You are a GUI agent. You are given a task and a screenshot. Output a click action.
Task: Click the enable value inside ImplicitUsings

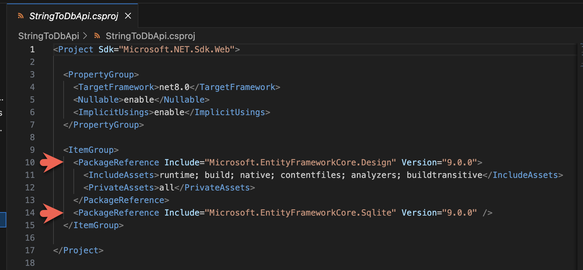[x=169, y=112]
